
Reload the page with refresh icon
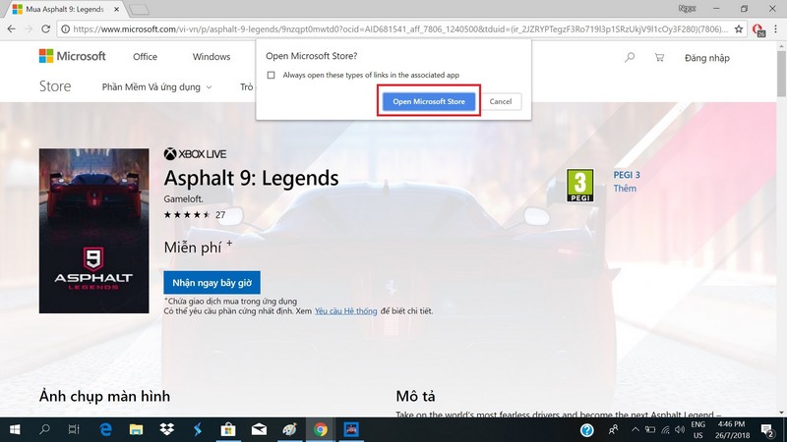pyautogui.click(x=45, y=29)
